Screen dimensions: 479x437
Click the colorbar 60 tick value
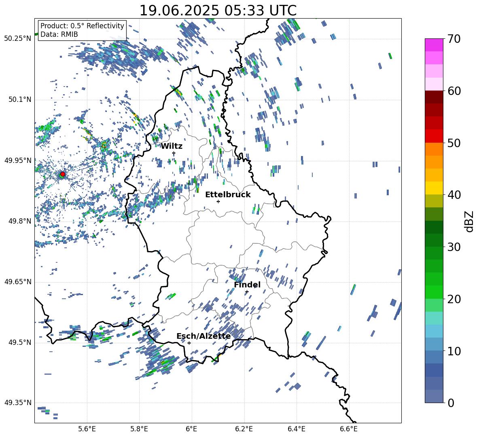click(x=454, y=91)
